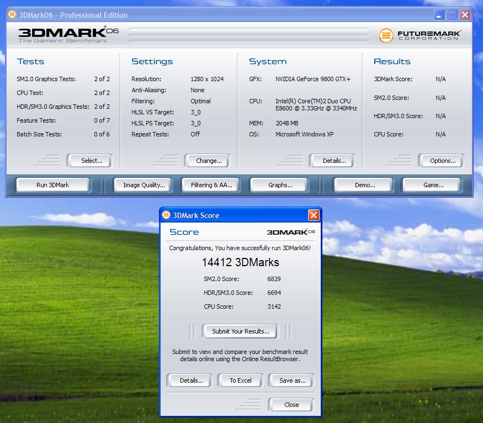This screenshot has height=423, width=483.
Task: Open the Change... settings button
Action: tap(208, 161)
